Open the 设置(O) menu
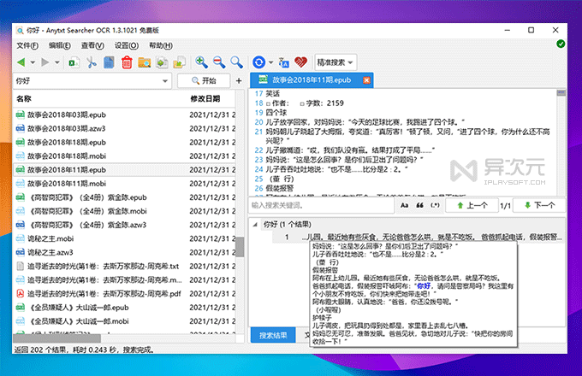Screen dimensions: 582x376 (x=126, y=45)
